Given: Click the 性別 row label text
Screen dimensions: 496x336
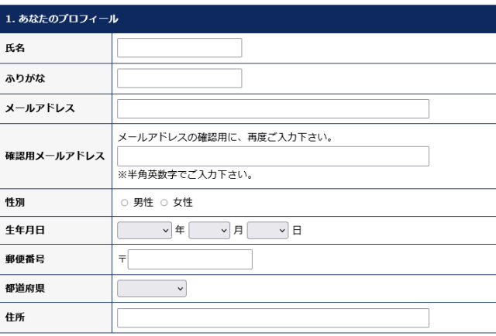Looking at the screenshot, I should coord(15,203).
